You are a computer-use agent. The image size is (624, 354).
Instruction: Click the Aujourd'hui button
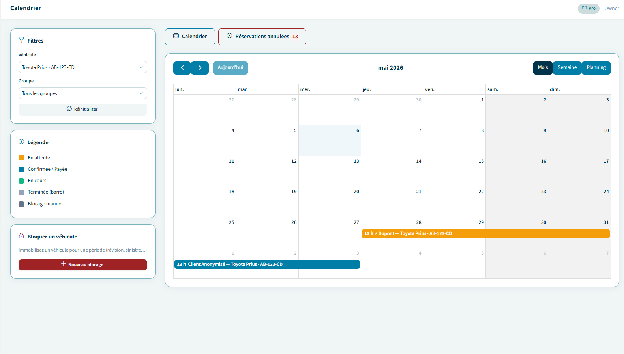230,68
